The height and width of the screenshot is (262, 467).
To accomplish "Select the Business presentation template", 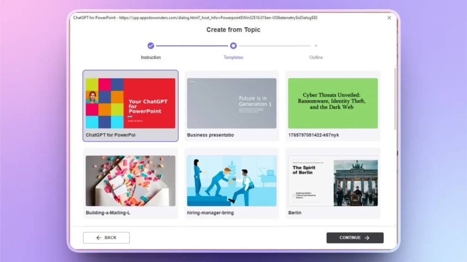I will click(x=232, y=102).
